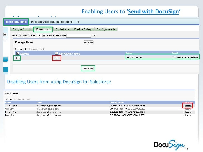Select the Arash Sayadi name cell
The width and height of the screenshot is (203, 152).
click(x=11, y=106)
